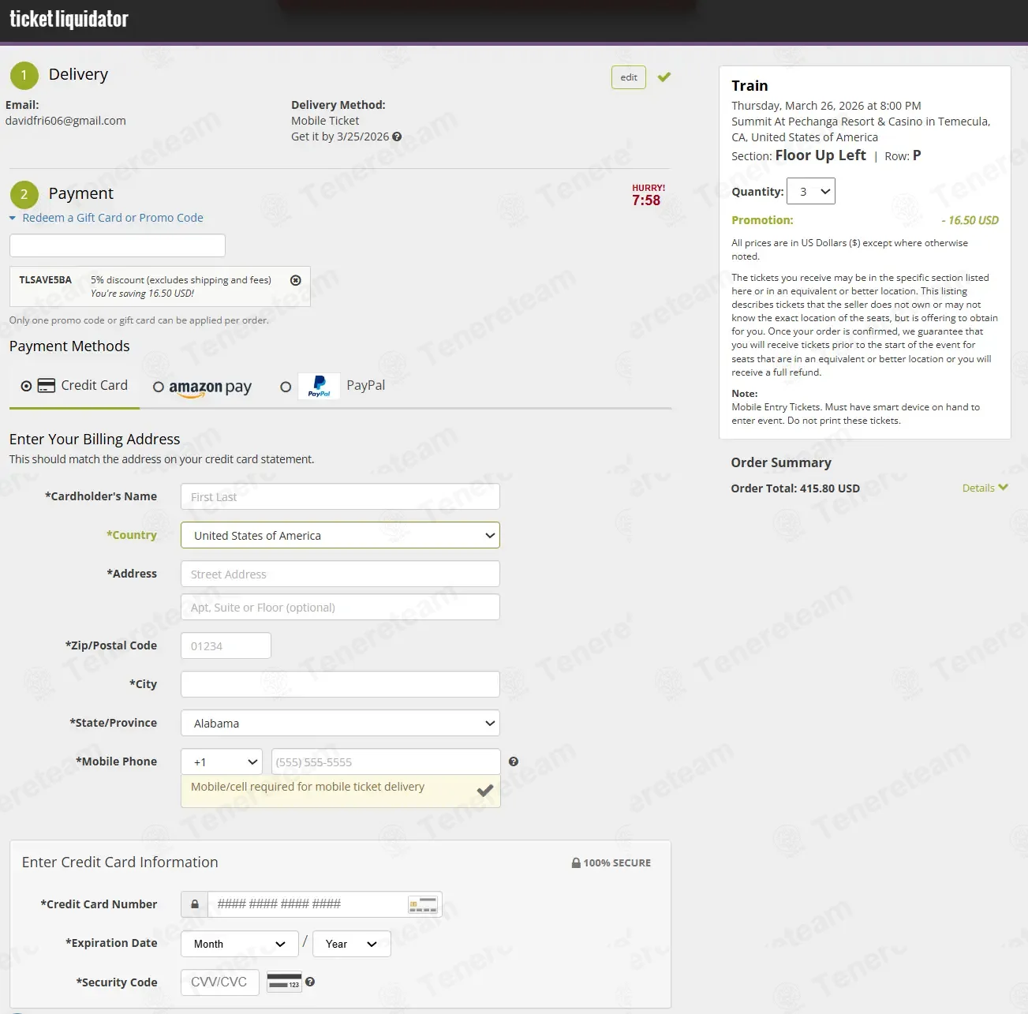Select the PayPal radio button
This screenshot has width=1028, height=1014.
tap(286, 387)
